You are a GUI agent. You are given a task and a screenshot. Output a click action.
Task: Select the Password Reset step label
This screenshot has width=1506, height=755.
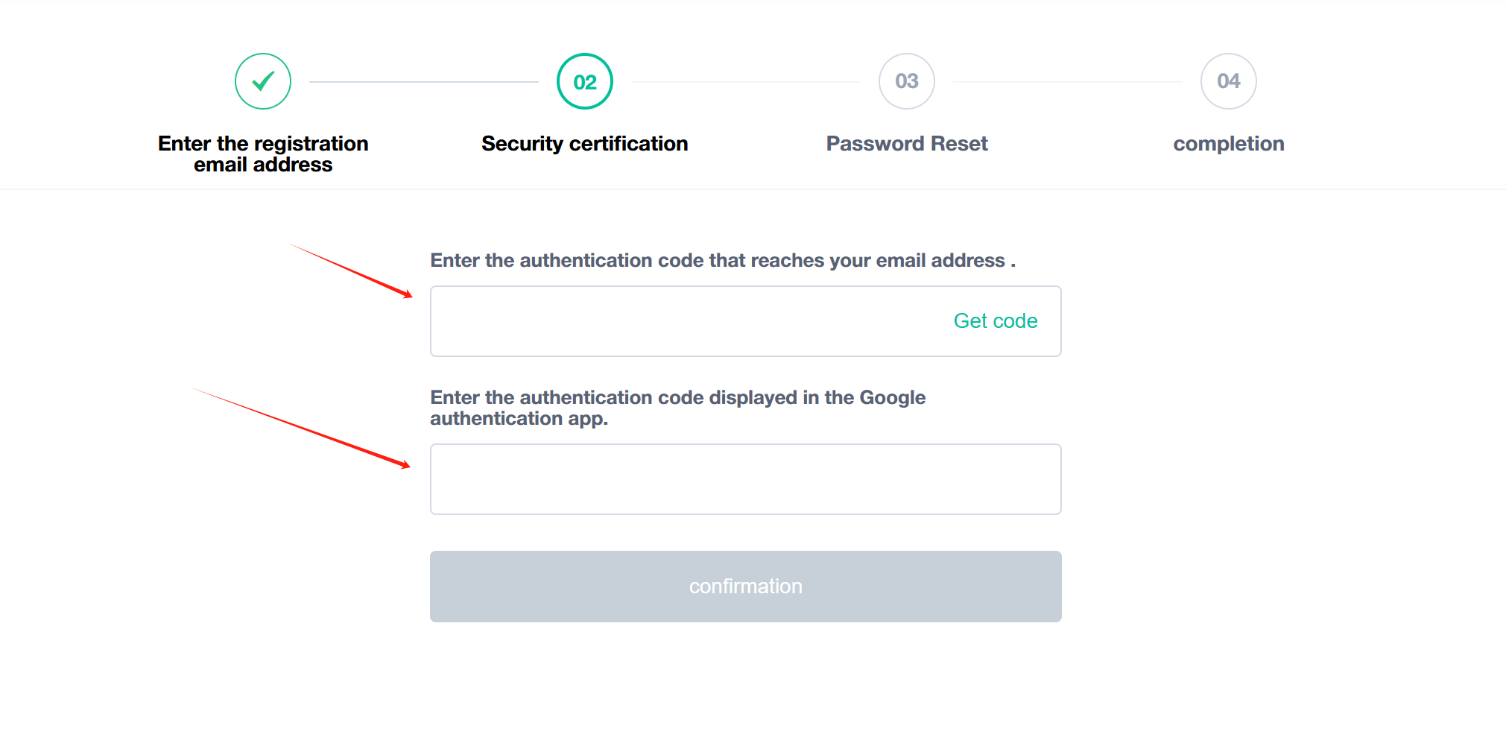pos(906,143)
